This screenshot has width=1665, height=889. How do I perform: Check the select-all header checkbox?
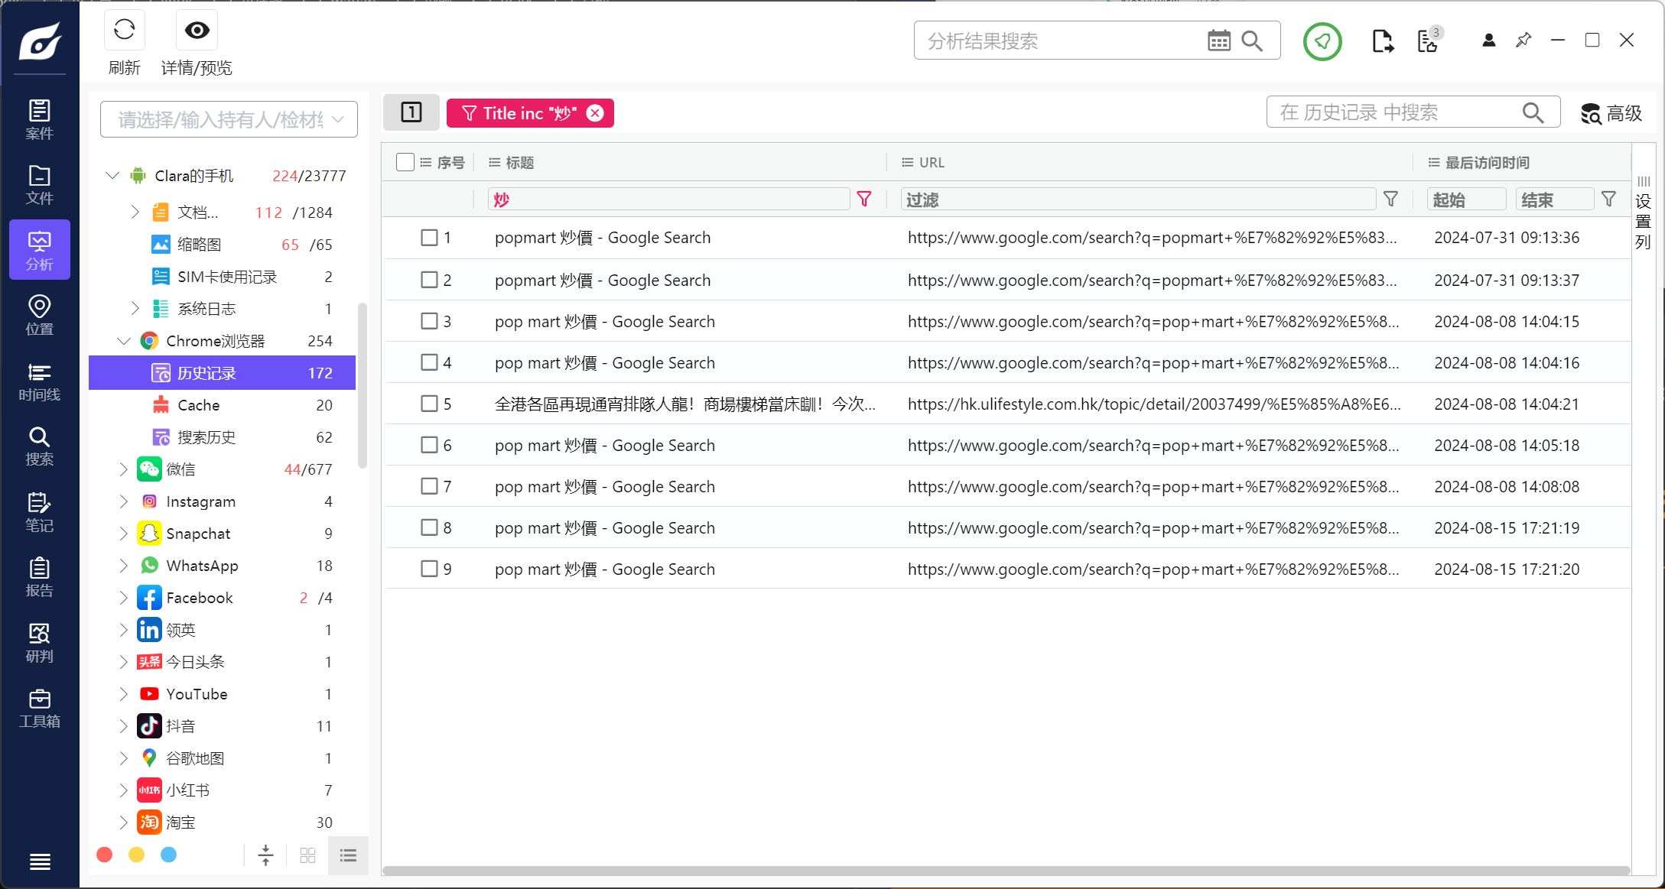click(x=405, y=162)
